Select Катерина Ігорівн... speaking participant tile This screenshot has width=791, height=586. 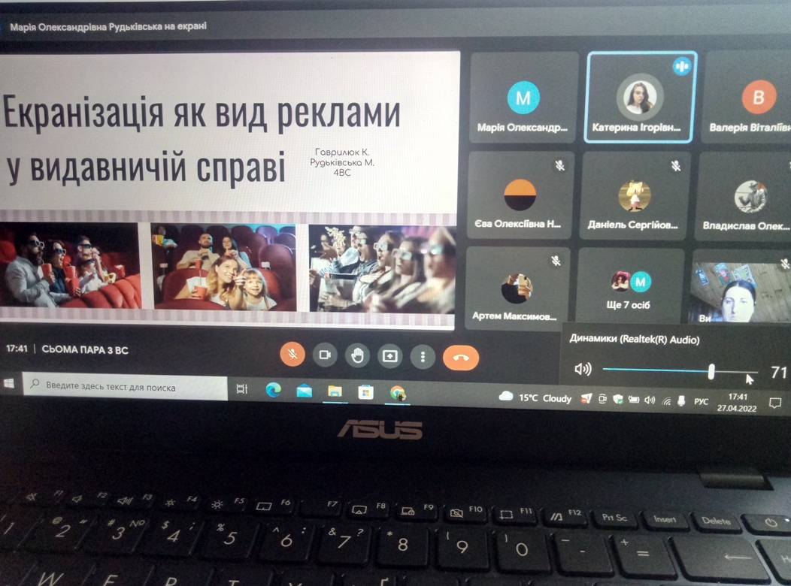[641, 98]
